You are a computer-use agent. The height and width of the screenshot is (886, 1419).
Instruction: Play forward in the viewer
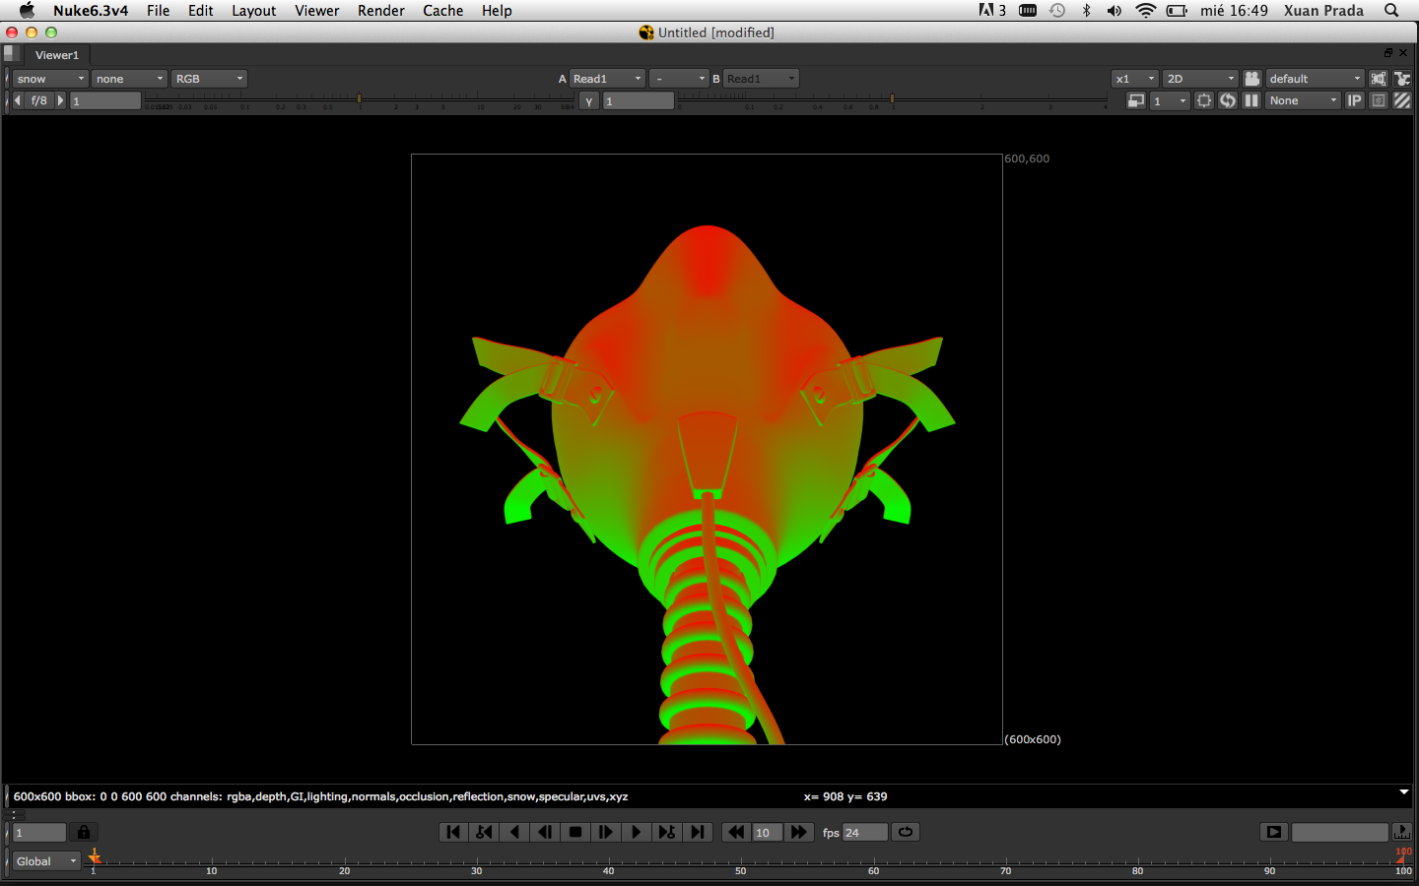[x=637, y=832]
